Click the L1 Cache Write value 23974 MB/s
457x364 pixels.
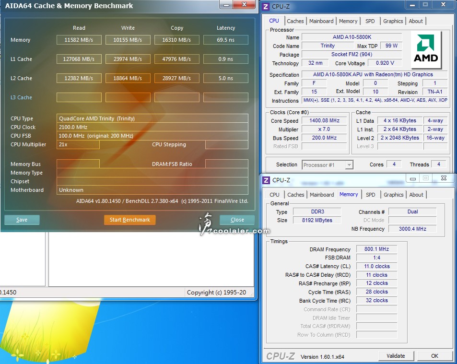point(128,59)
